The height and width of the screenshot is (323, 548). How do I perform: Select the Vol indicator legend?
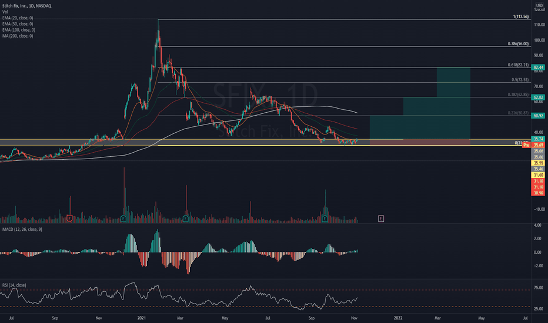(x=5, y=12)
